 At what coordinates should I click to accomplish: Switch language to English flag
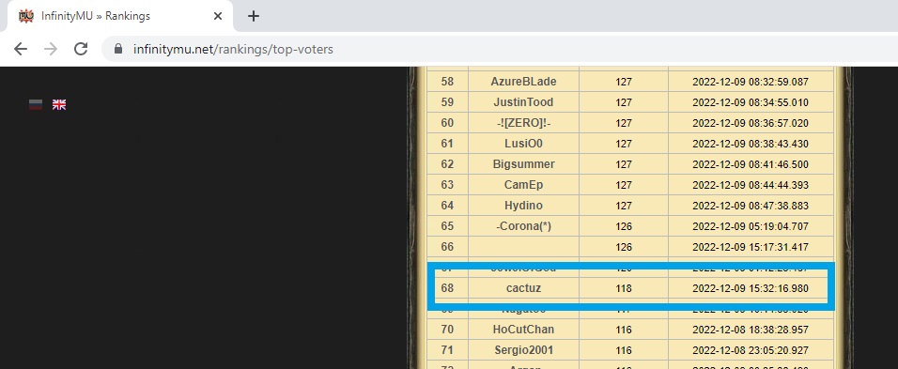(59, 105)
